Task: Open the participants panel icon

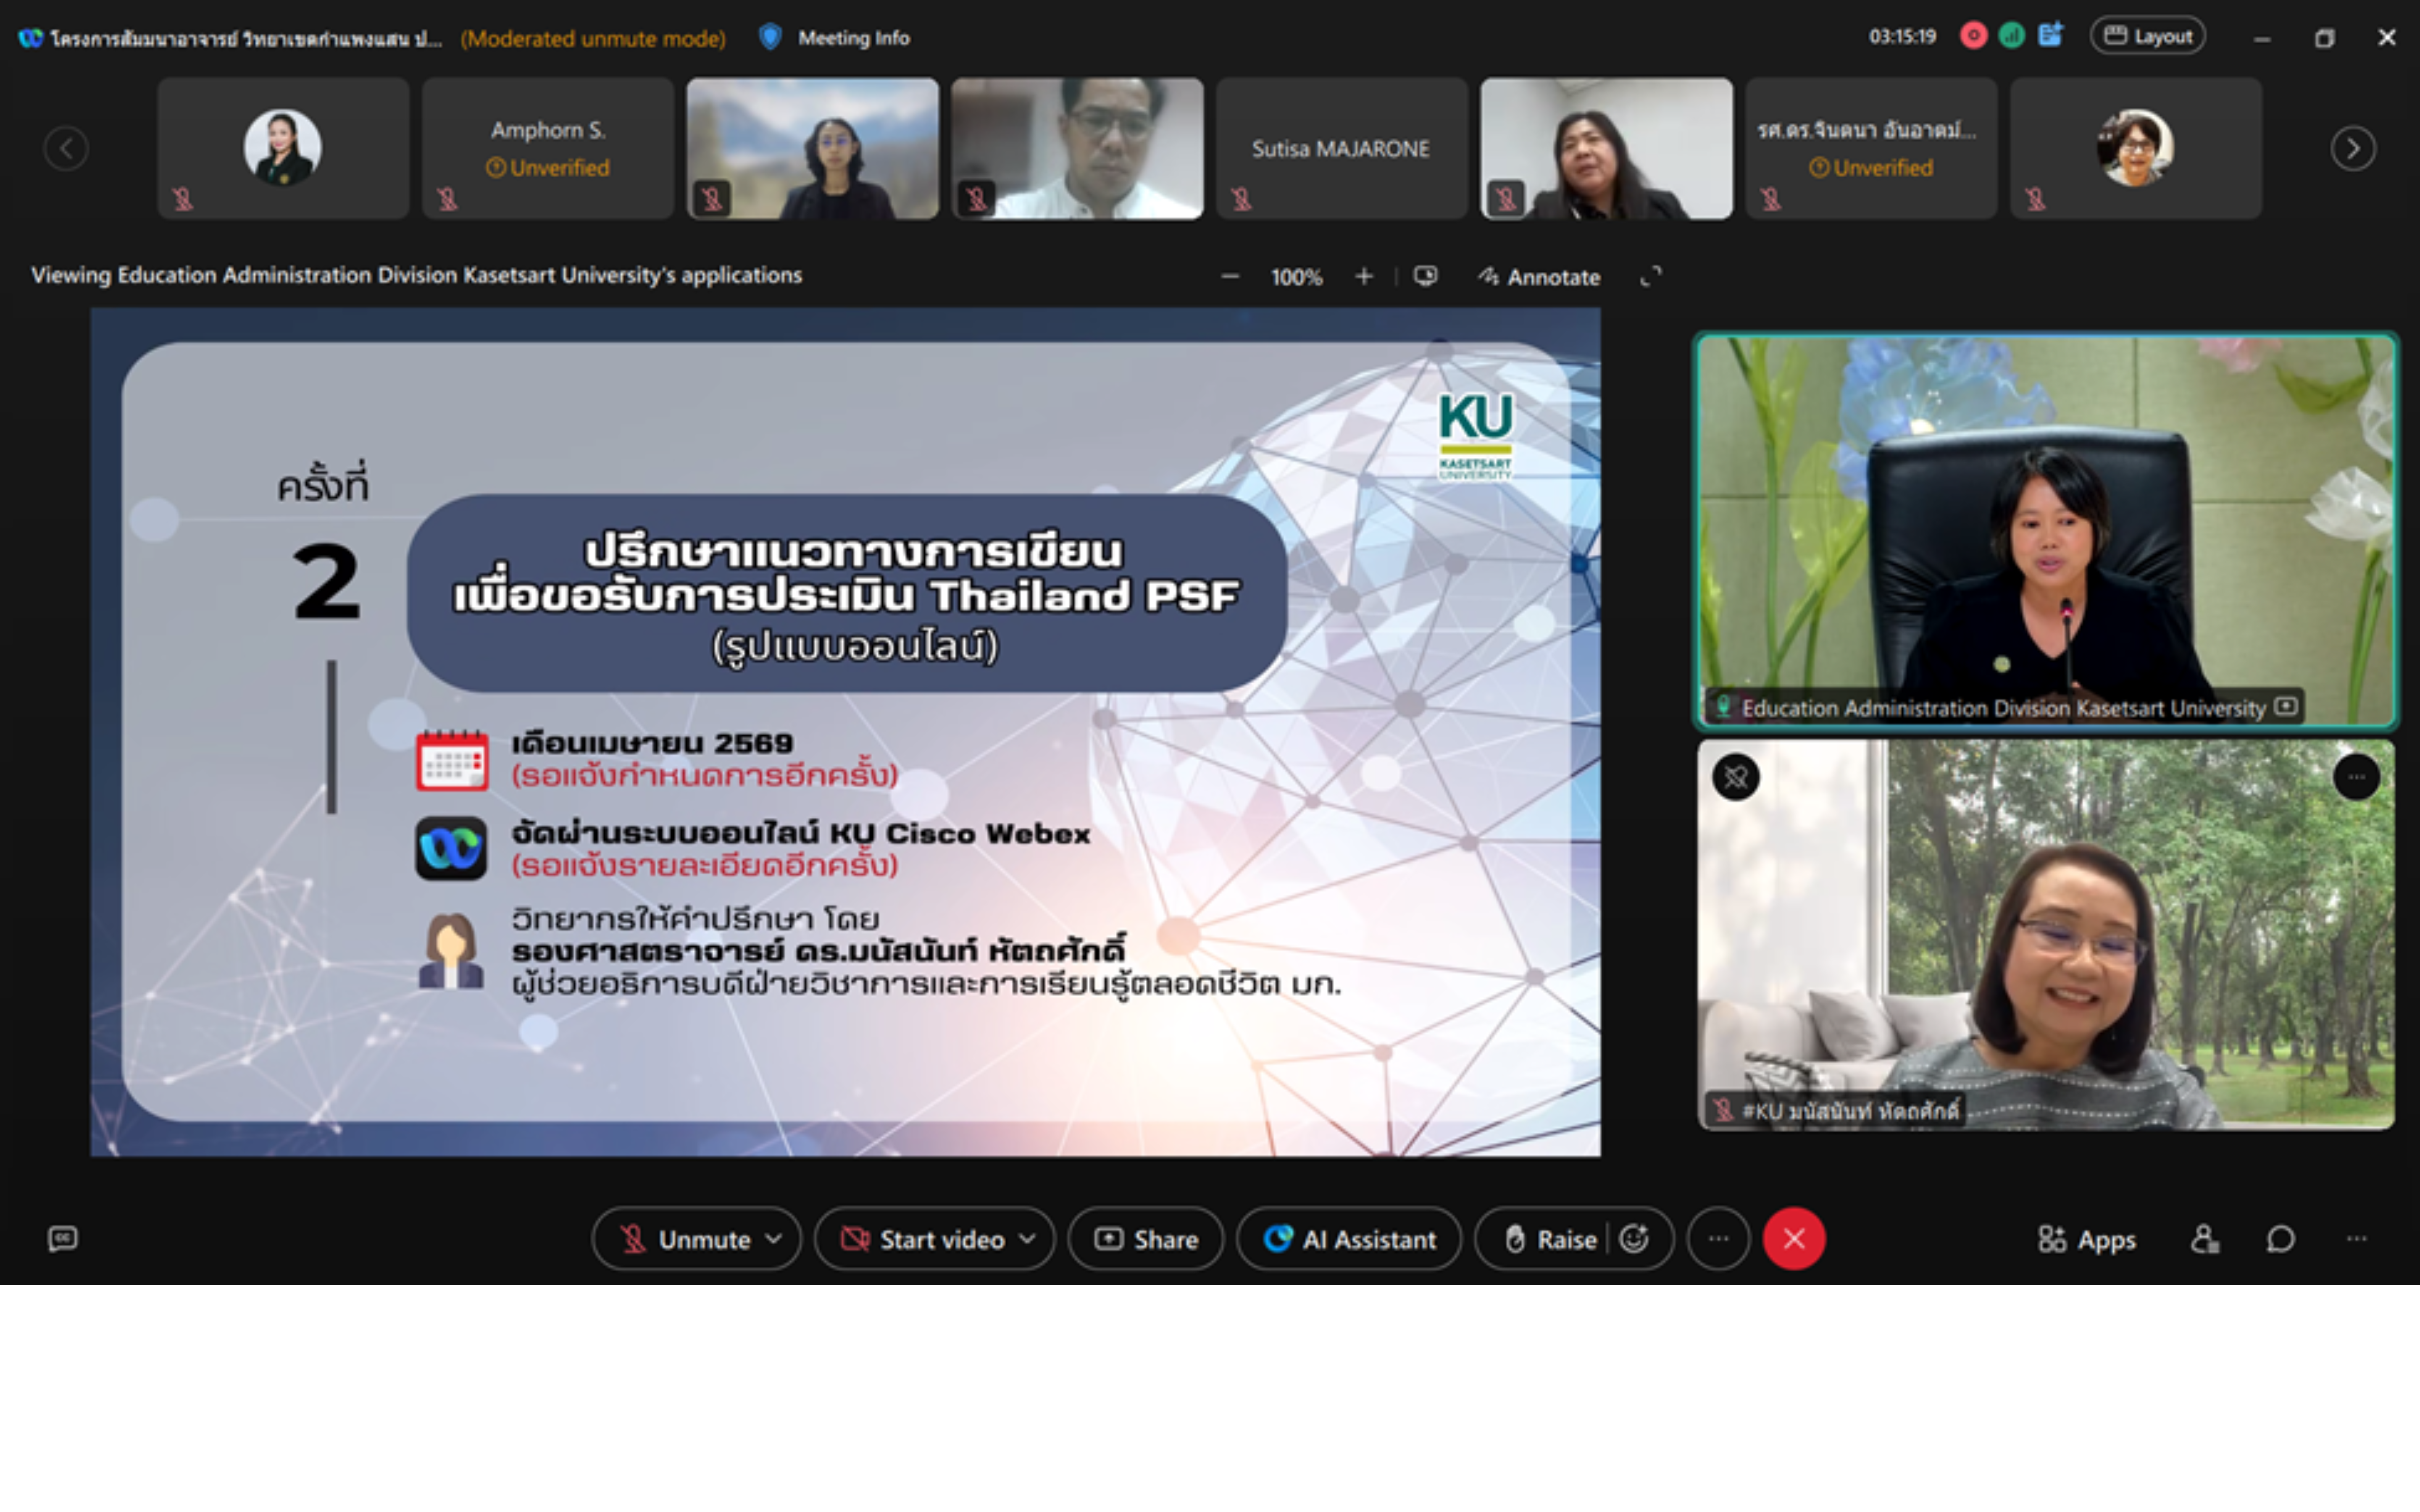Action: coord(2204,1239)
